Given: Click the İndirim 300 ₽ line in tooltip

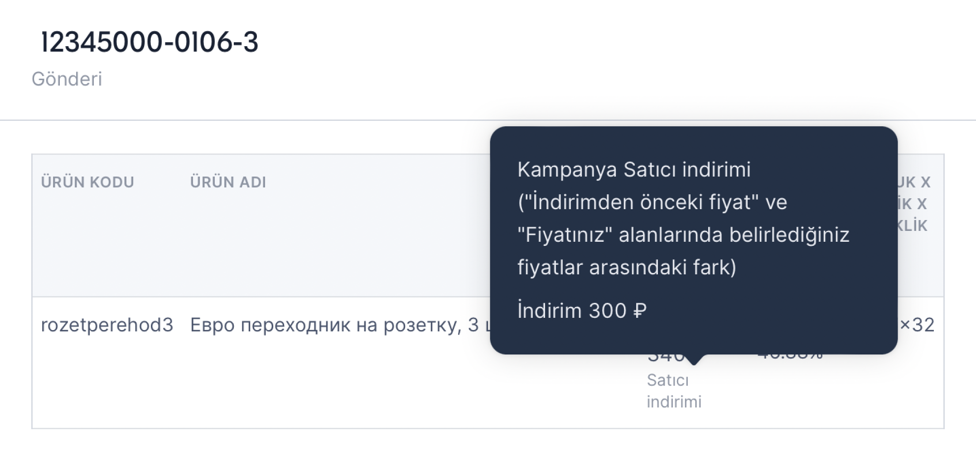Looking at the screenshot, I should (x=582, y=311).
